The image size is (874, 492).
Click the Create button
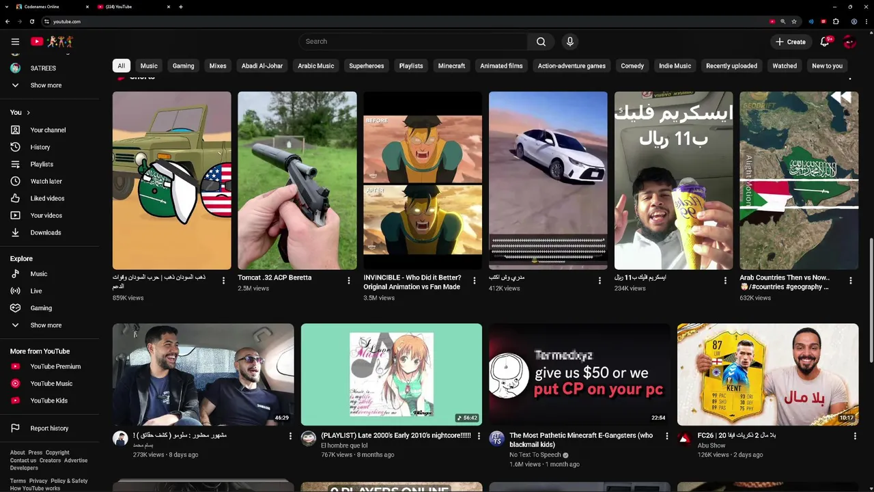click(790, 42)
